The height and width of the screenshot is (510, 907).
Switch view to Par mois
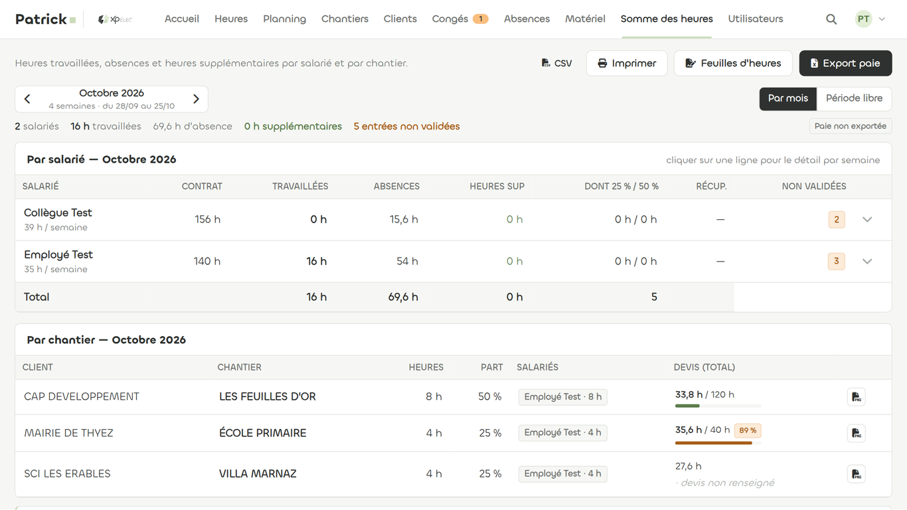coord(788,98)
